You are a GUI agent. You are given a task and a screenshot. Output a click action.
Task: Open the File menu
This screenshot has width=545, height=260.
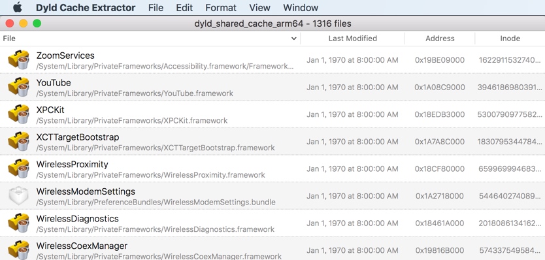pos(156,8)
